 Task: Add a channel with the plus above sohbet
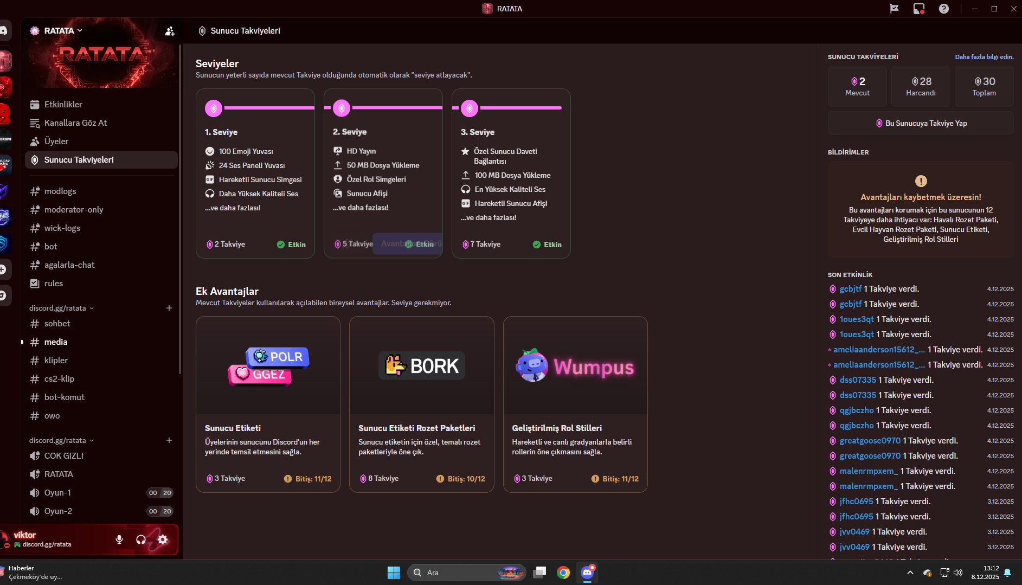point(169,308)
